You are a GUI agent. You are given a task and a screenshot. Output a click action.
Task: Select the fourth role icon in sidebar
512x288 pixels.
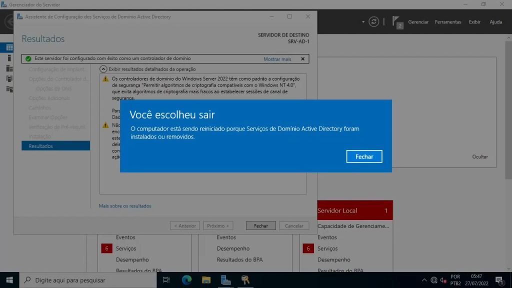coord(9,78)
